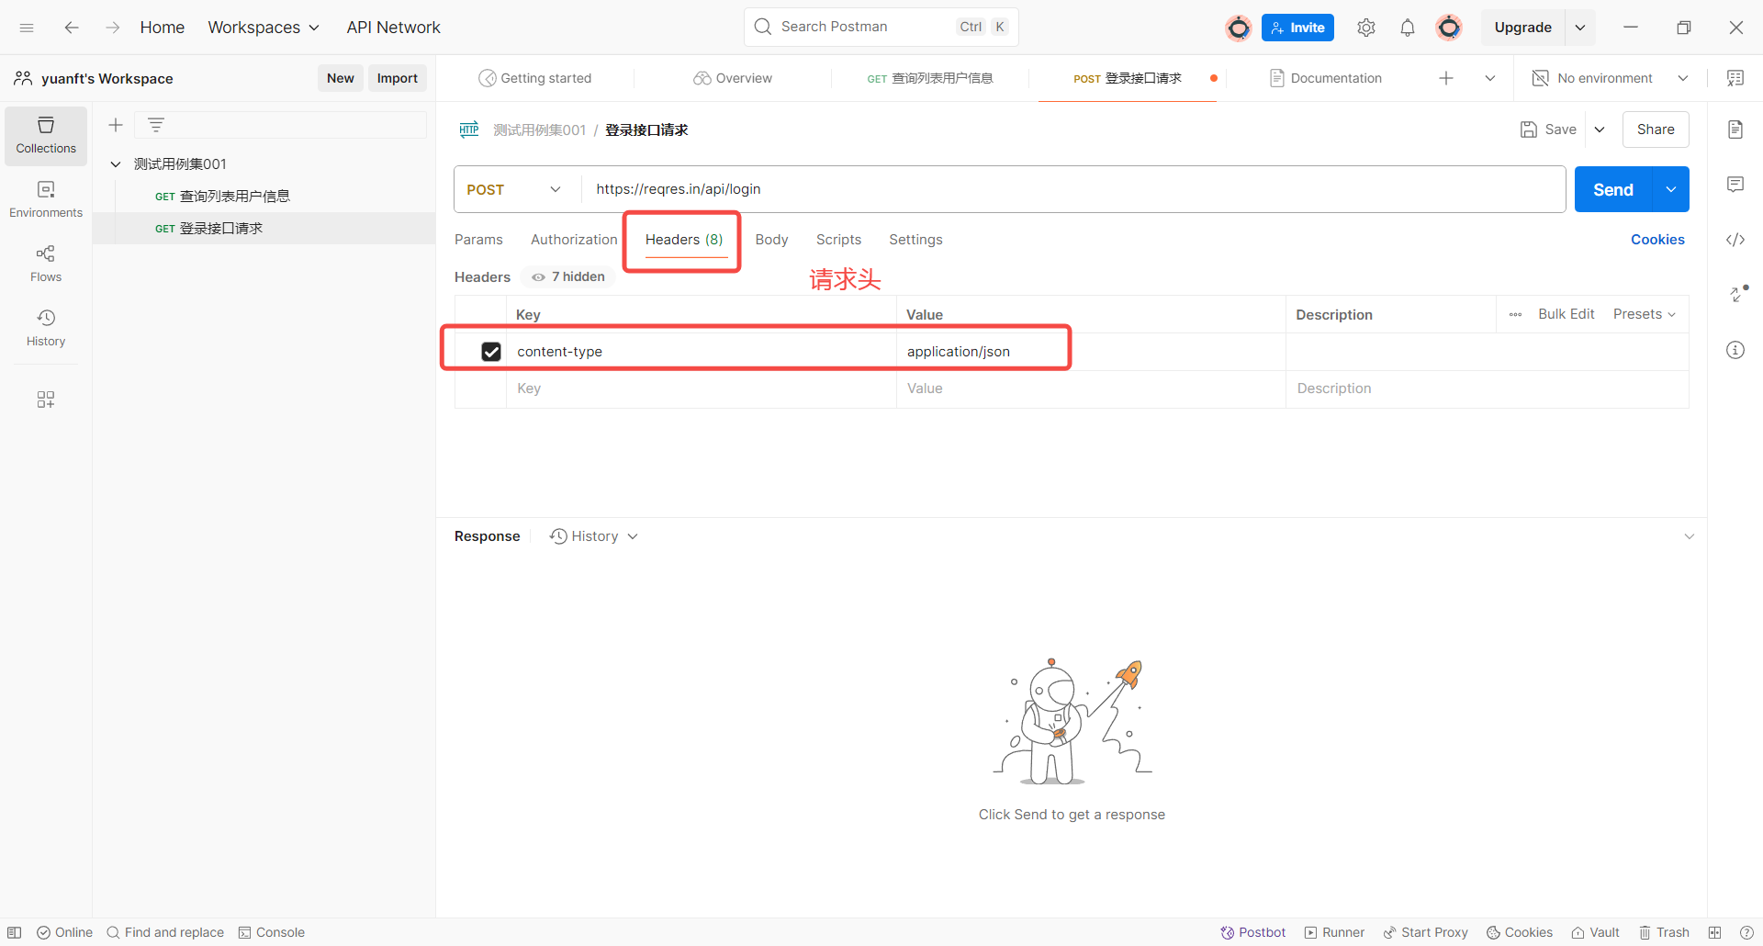
Task: Select GET 查询列表用户信息 request in sidebar
Action: click(x=264, y=196)
